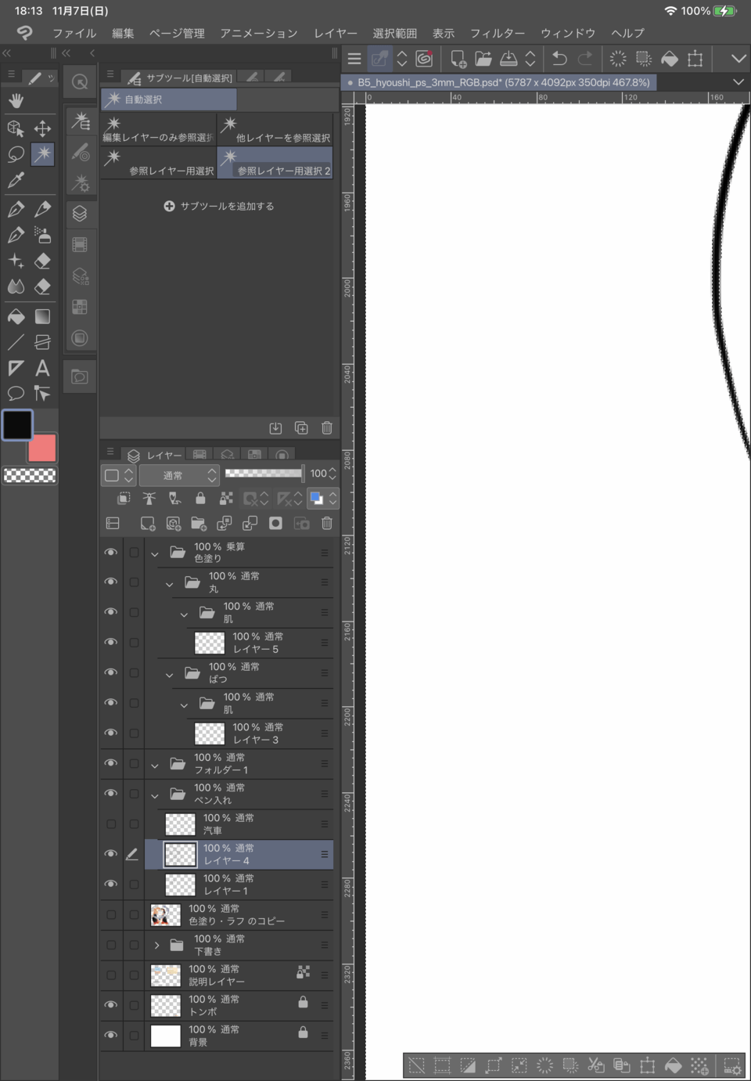Collapse the ペン入れ folder

click(155, 795)
